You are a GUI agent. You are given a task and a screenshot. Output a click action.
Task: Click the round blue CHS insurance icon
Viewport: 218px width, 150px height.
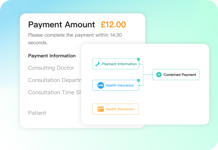(x=101, y=85)
